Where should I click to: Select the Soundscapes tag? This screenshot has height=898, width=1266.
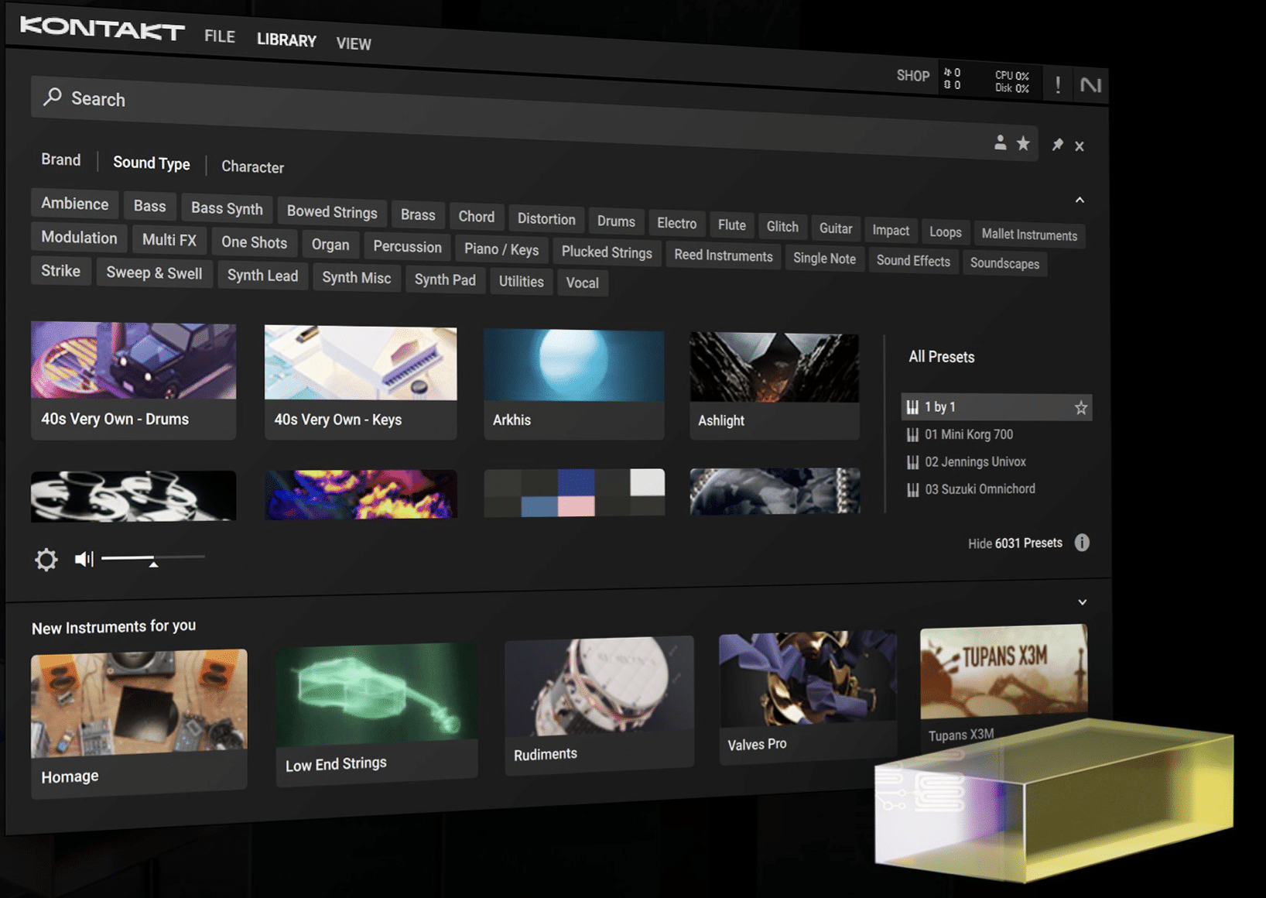(x=1004, y=263)
